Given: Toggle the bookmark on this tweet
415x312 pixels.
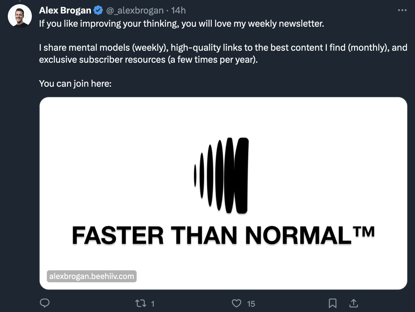Looking at the screenshot, I should point(332,303).
